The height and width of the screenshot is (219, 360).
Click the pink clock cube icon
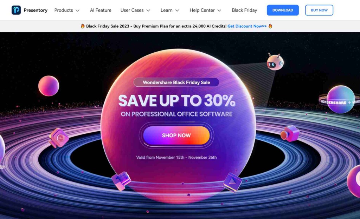point(59,138)
